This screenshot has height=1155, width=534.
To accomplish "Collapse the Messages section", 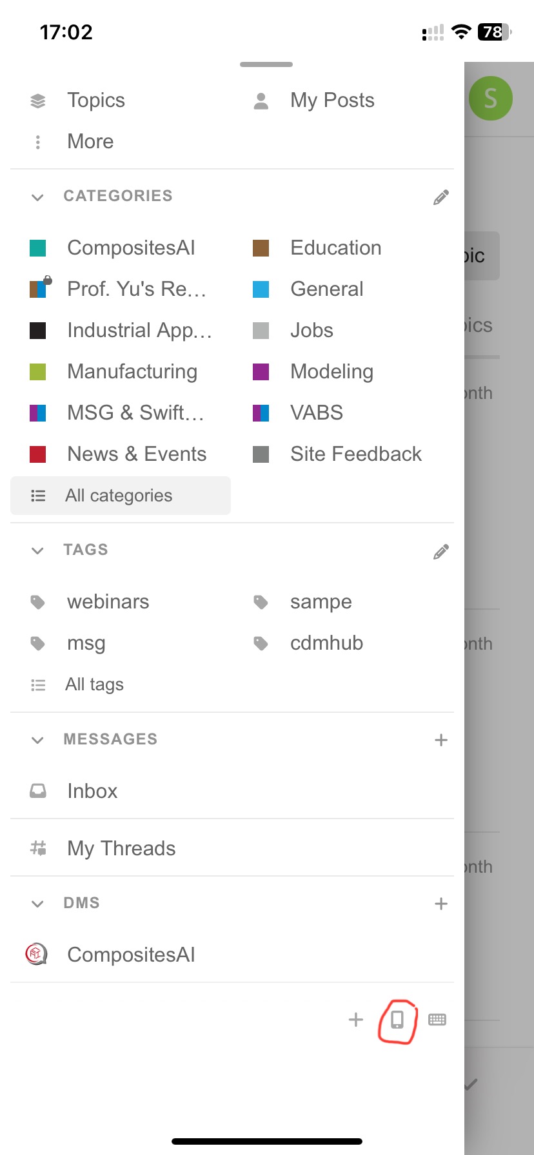I will 37,740.
